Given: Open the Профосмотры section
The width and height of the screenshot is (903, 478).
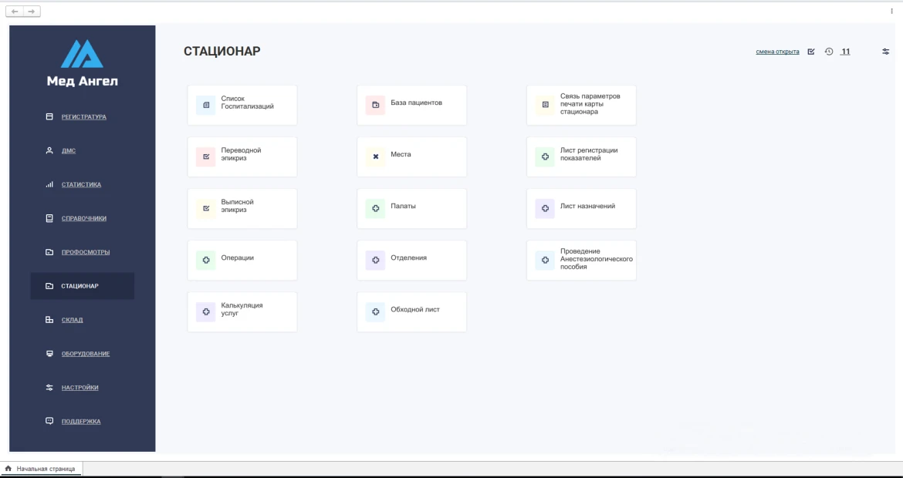Looking at the screenshot, I should tap(86, 253).
